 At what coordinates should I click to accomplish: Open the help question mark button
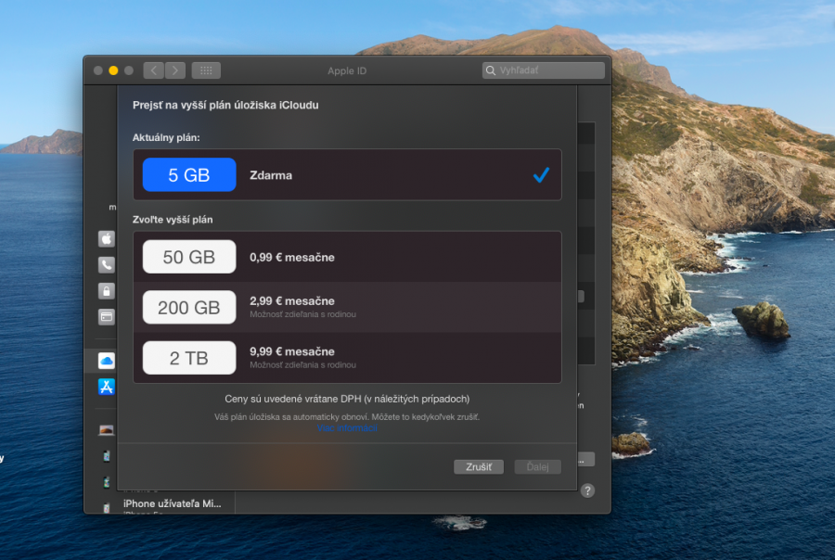587,490
